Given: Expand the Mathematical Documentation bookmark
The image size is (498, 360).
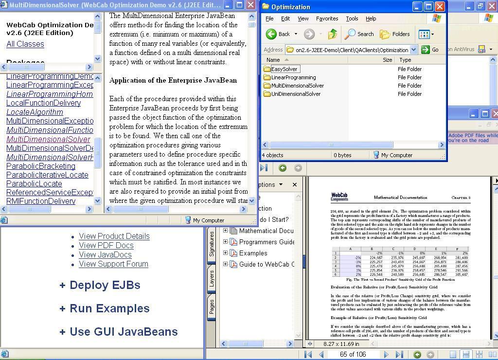Looking at the screenshot, I should coord(225,231).
